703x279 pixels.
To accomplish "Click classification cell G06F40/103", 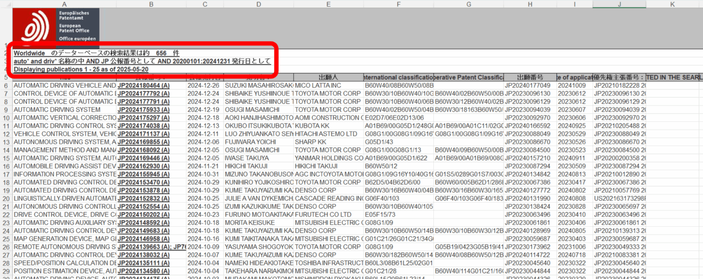I will [398, 198].
